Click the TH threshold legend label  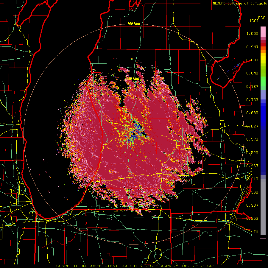(256, 232)
